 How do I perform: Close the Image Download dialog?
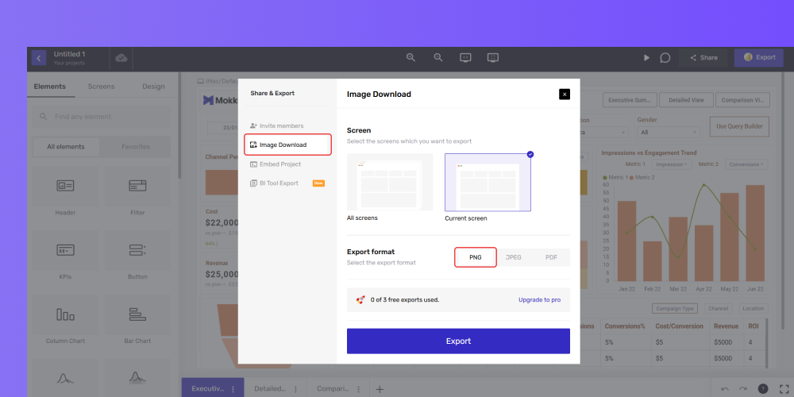point(565,94)
